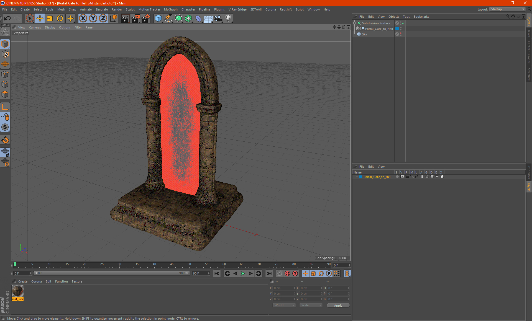The image size is (532, 321).
Task: Toggle Subdivision Surface enable checkmark
Action: 403,23
